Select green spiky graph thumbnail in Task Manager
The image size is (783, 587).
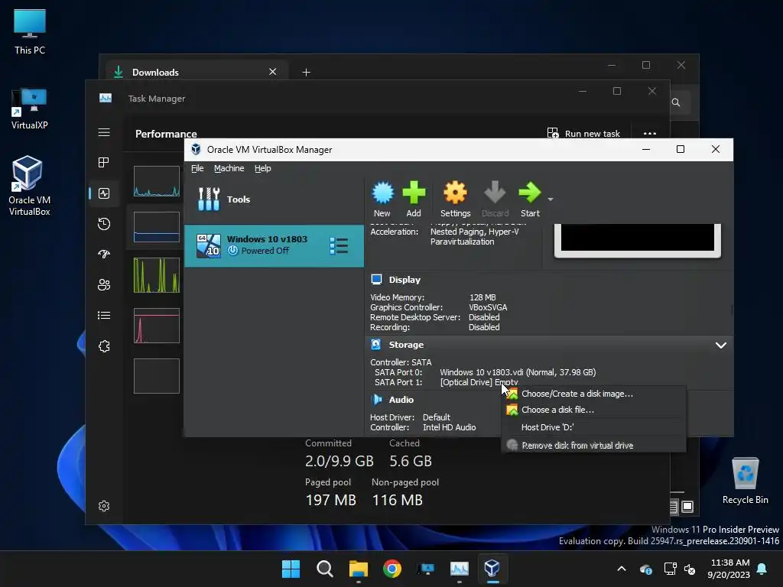156,275
